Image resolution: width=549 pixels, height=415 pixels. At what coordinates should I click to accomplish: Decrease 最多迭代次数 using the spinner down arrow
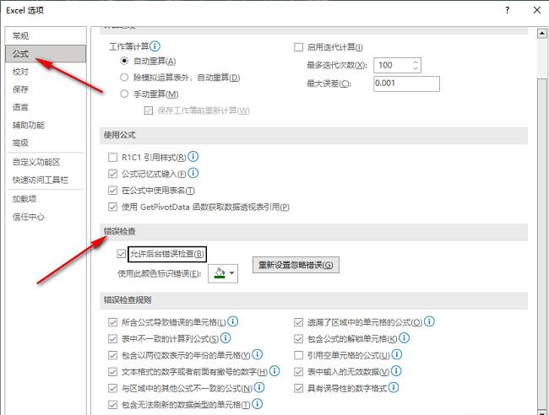tap(416, 69)
